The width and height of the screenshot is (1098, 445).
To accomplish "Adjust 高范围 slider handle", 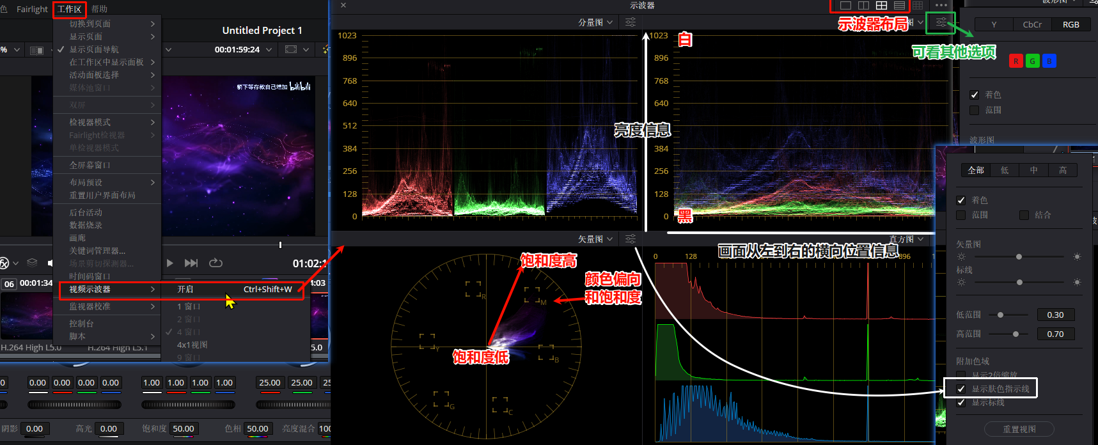I will [1016, 334].
